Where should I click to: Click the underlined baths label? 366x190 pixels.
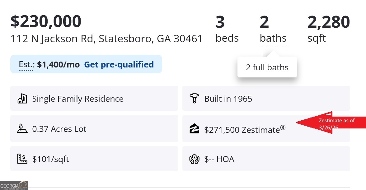[x=273, y=38]
